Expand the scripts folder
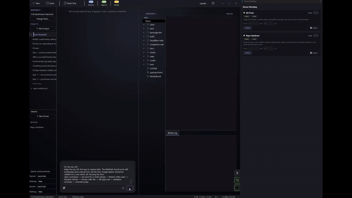This screenshot has height=198, width=352. [x=144, y=60]
